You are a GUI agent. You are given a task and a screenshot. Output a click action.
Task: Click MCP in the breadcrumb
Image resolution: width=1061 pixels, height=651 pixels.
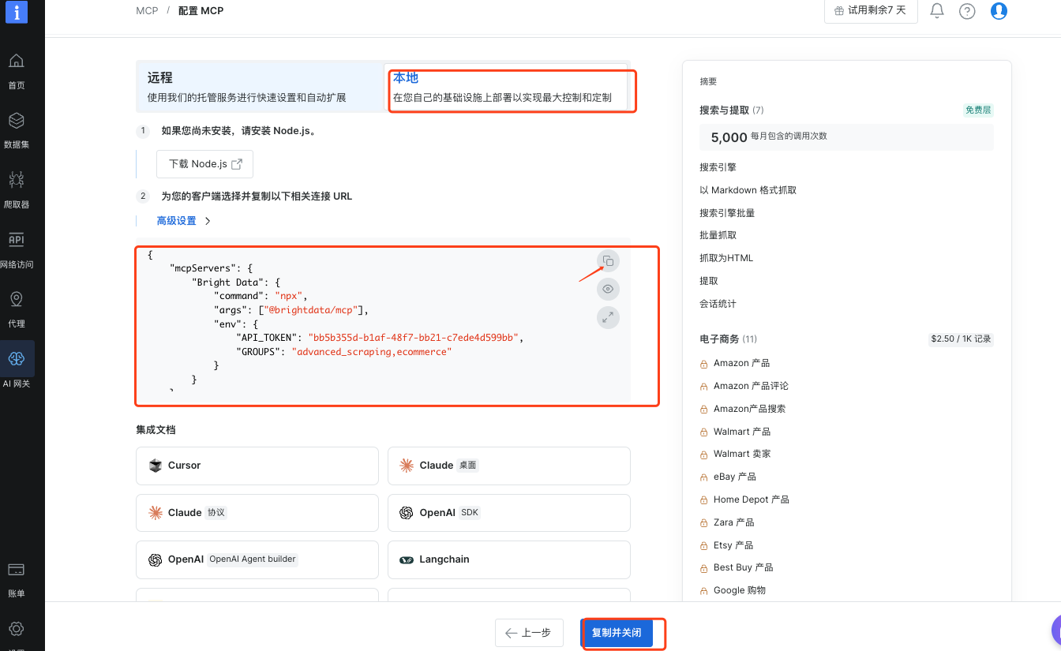click(x=147, y=11)
